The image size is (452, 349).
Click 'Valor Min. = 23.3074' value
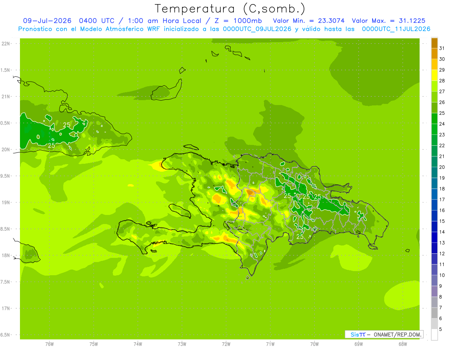(x=309, y=21)
